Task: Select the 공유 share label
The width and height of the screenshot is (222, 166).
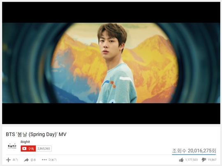Action: tap(33, 160)
